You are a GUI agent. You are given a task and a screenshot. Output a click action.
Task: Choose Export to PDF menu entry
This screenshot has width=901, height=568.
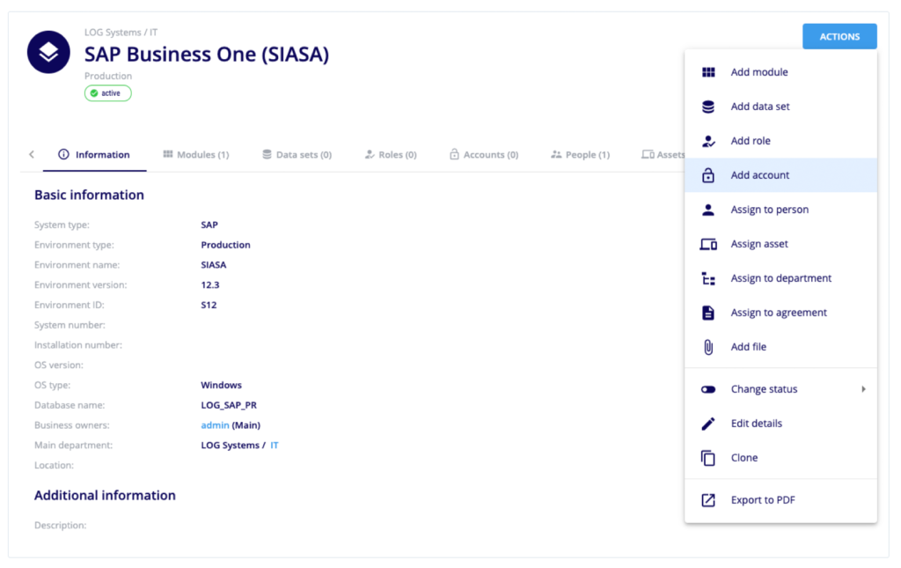781,500
